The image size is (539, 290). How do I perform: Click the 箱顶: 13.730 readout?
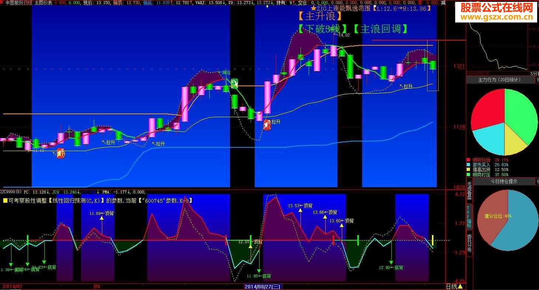pos(127,3)
